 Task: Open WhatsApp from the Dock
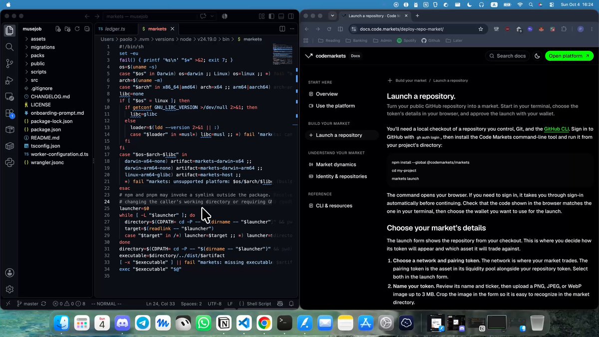point(203,324)
